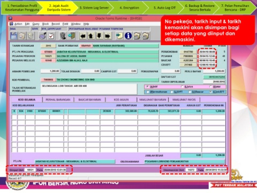Open the Query menu

point(36,24)
